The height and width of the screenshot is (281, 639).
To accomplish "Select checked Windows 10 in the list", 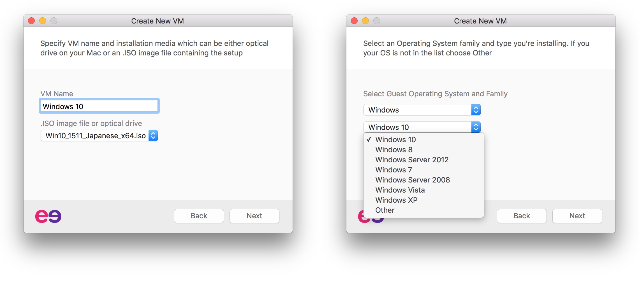I will tap(424, 140).
